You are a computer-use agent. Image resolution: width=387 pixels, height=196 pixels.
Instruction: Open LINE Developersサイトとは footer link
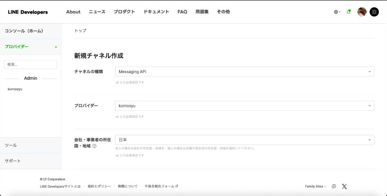(x=60, y=186)
